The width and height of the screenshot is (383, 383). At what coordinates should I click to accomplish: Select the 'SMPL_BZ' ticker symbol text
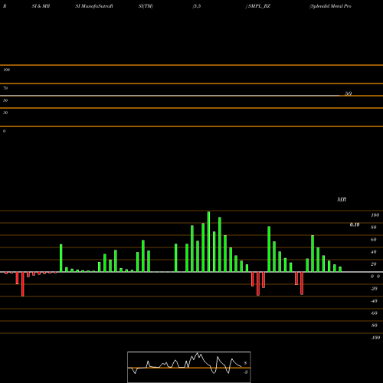[x=259, y=6]
